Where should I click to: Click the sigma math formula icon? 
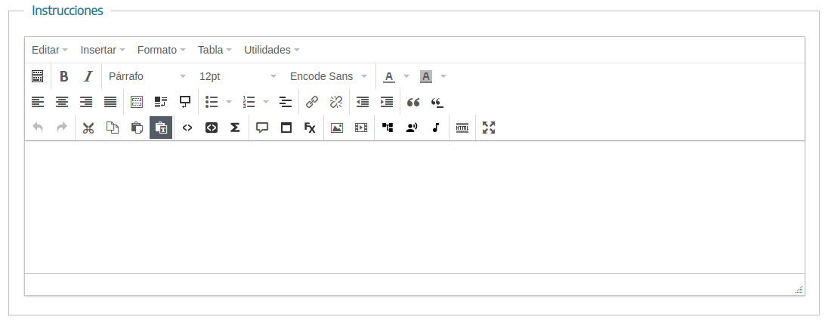235,128
